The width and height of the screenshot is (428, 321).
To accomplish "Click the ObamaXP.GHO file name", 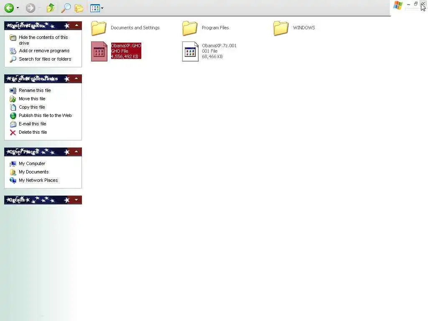I will pyautogui.click(x=126, y=46).
